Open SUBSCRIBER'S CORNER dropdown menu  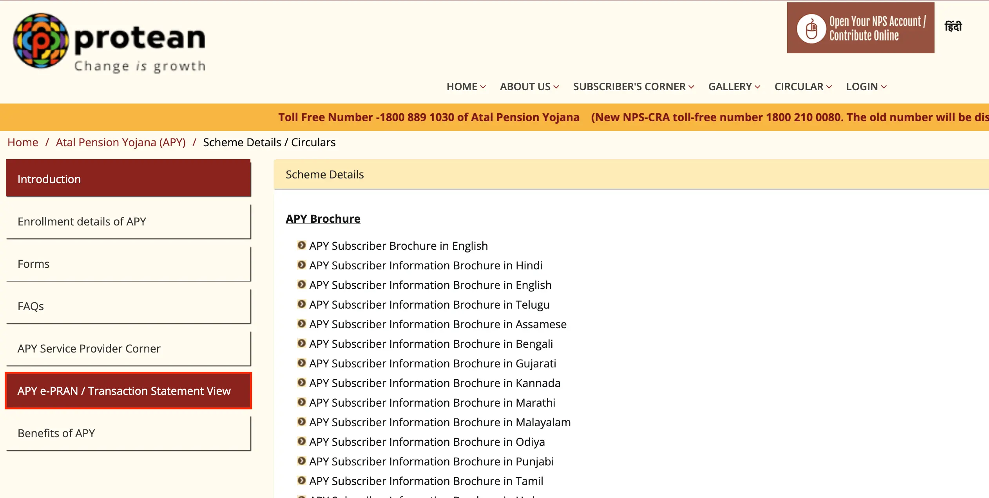coord(634,87)
